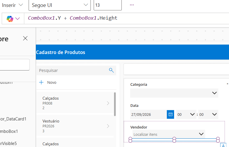This screenshot has height=147, width=229.
Task: Select the Categoria label
Action: click(139, 85)
